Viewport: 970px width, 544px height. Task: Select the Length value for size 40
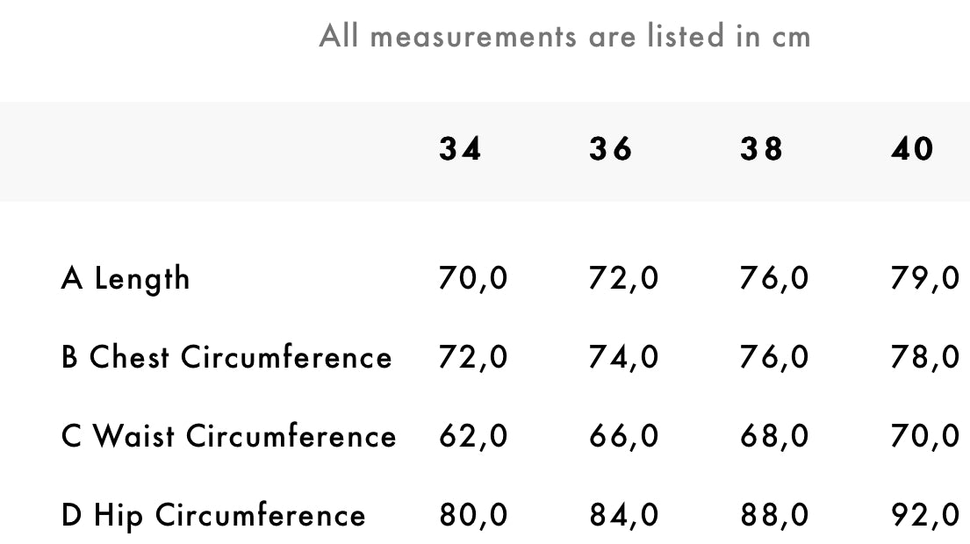tap(925, 279)
